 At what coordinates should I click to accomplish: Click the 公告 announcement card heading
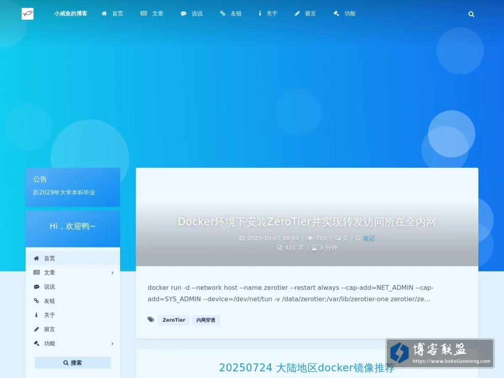coord(40,179)
